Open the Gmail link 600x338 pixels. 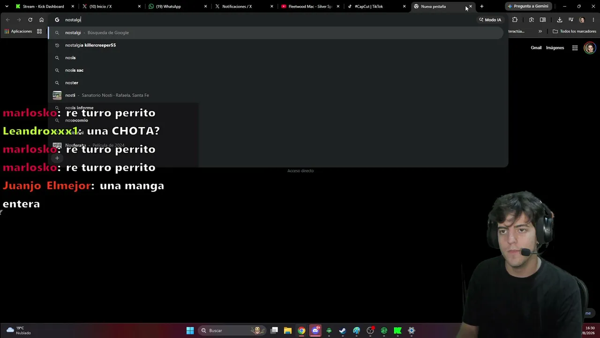click(x=536, y=48)
